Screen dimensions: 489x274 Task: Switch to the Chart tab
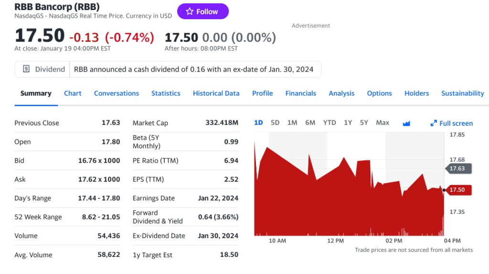[73, 93]
